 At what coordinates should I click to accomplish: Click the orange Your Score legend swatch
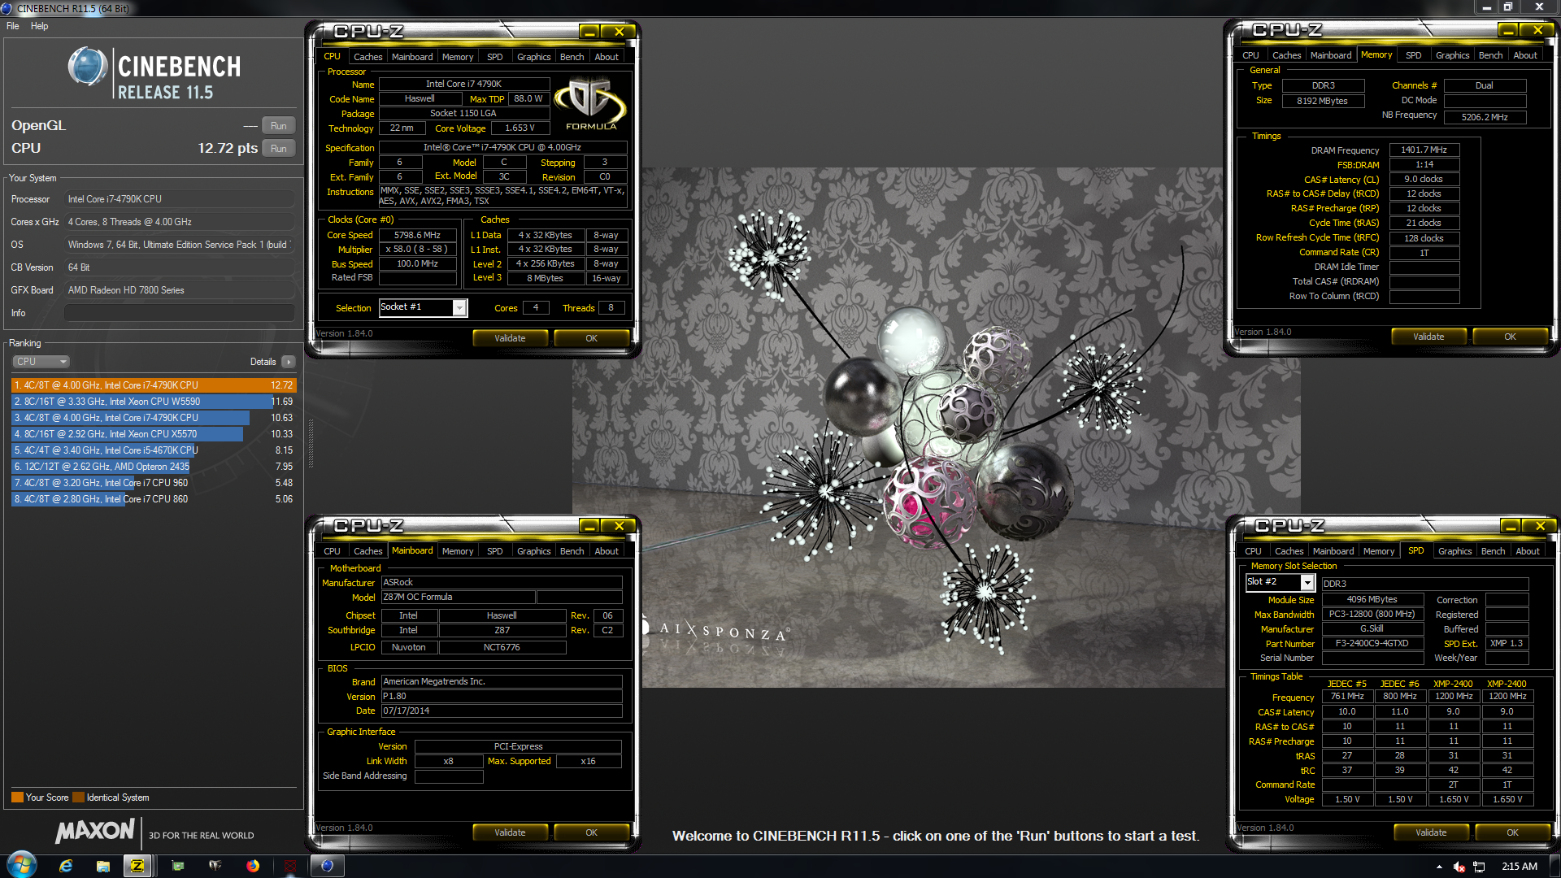coord(17,798)
